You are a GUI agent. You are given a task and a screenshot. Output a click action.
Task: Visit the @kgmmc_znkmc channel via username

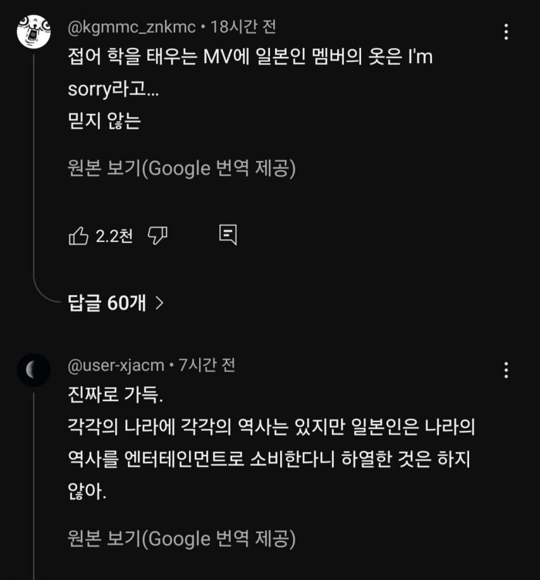(x=132, y=27)
